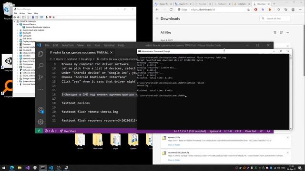
Task: Open the File menu in VS Code
Action: pyautogui.click(x=47, y=45)
